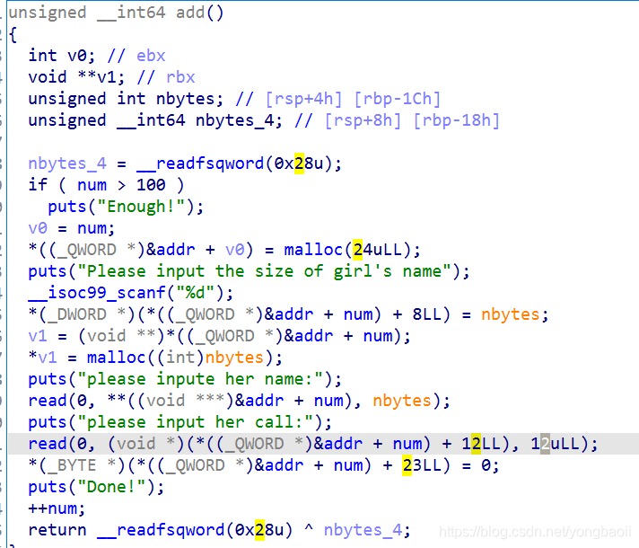Click the rbx register comment
The height and width of the screenshot is (548, 639).
180,77
